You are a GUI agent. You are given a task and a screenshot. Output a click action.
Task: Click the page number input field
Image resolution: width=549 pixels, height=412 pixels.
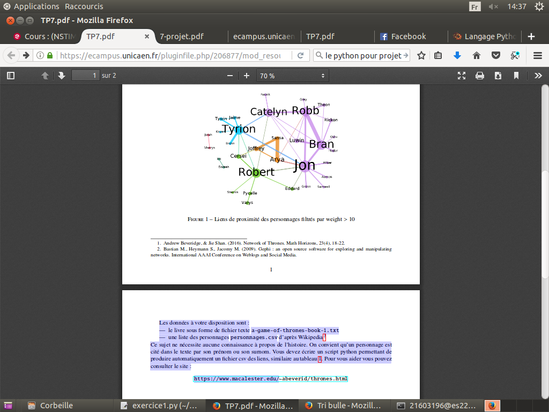pos(85,76)
